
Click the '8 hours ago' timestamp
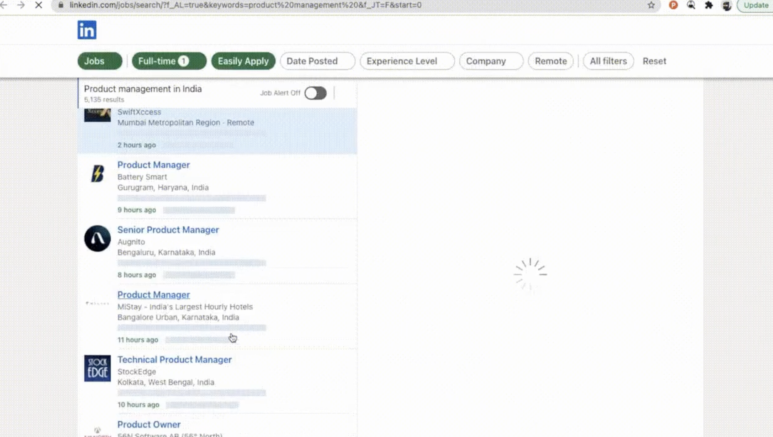pyautogui.click(x=137, y=275)
